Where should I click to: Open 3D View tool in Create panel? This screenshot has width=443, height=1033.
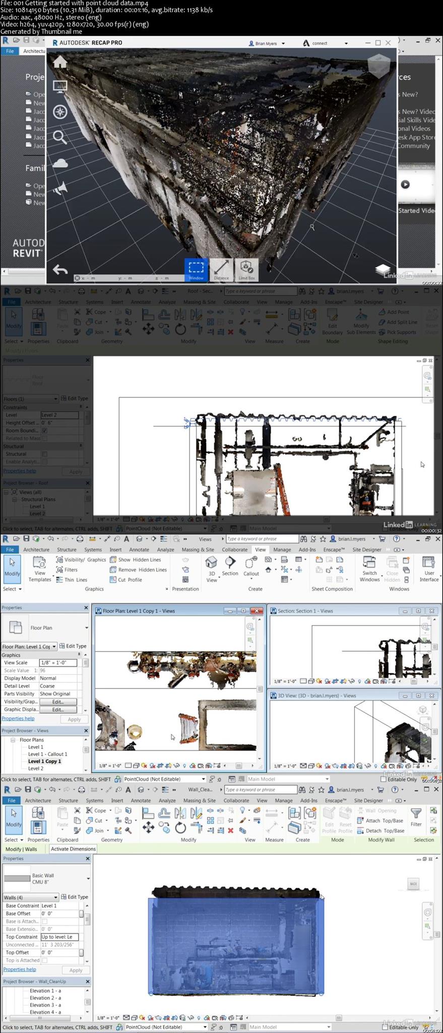[212, 569]
